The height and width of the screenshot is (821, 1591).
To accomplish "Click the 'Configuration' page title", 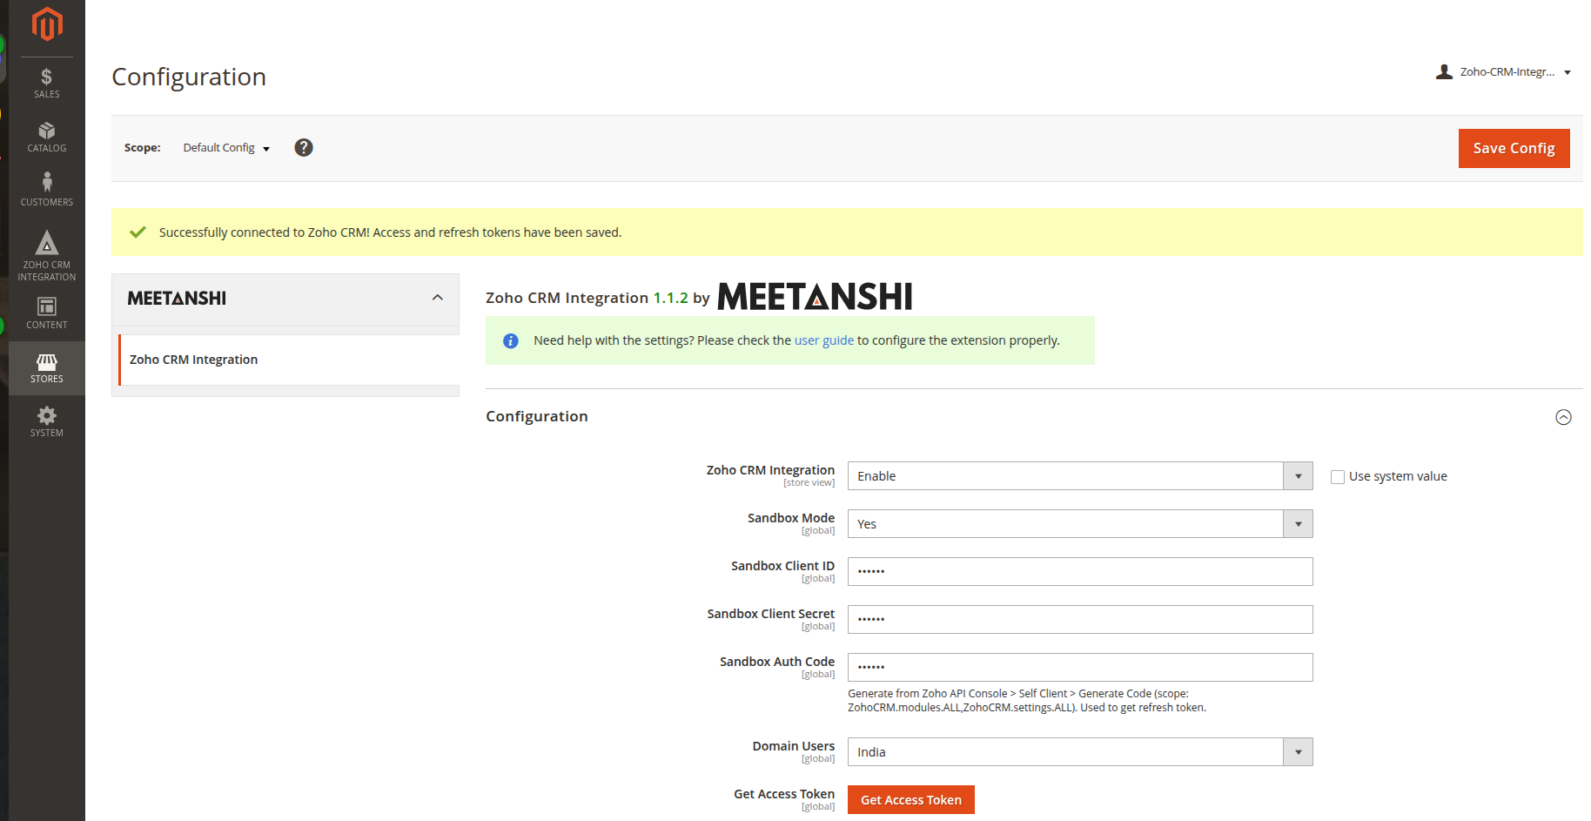I will [x=189, y=77].
